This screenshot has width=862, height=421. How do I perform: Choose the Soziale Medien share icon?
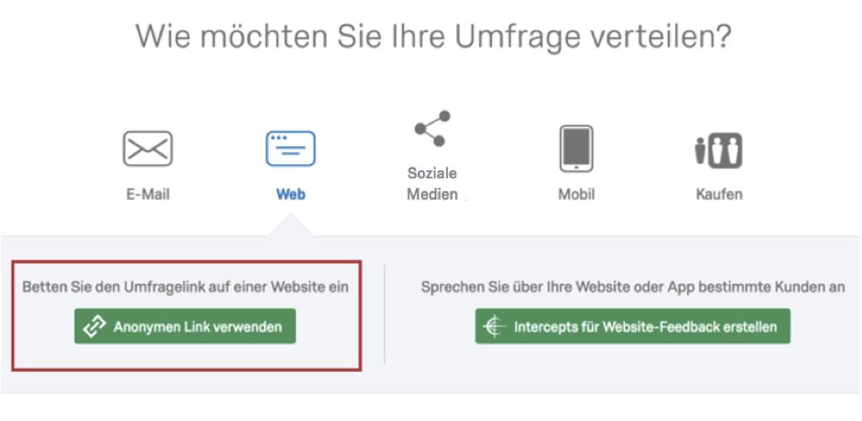[x=433, y=129]
